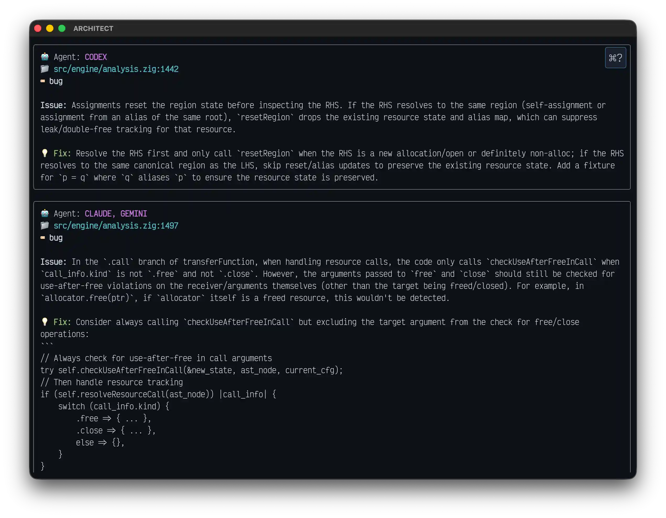Open src/engine/analysis.zig:1497 file link
This screenshot has height=518, width=666.
[x=116, y=226]
